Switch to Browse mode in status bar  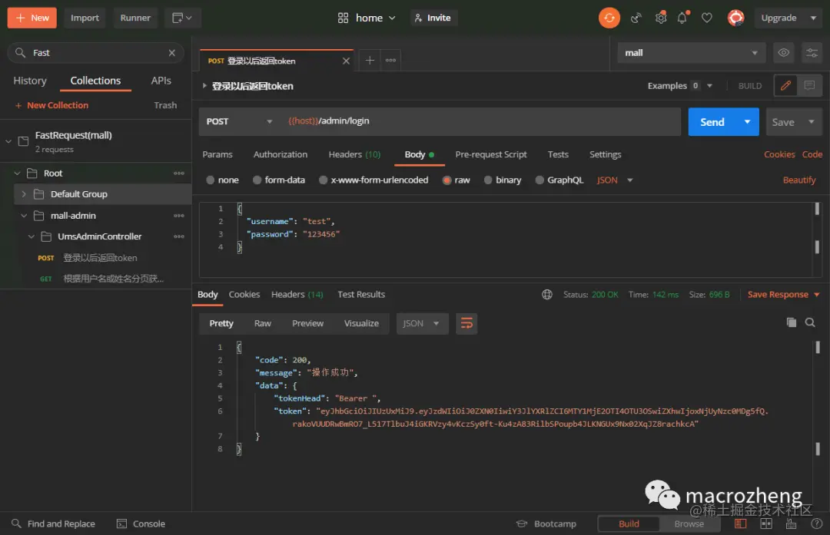(x=689, y=524)
